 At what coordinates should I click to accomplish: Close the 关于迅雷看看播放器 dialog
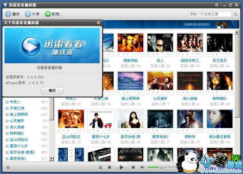(98, 23)
